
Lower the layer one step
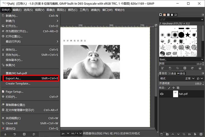tap(178, 134)
